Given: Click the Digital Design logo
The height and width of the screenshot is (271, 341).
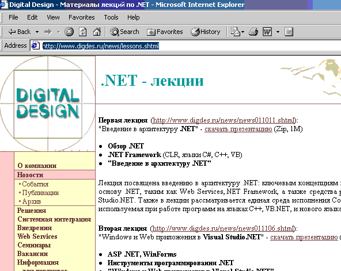Looking at the screenshot, I should click(48, 104).
